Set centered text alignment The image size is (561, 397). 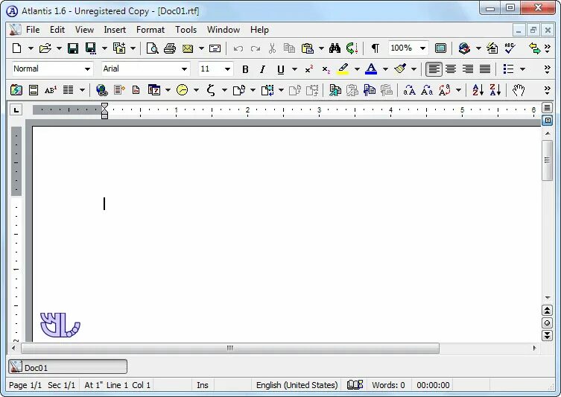pyautogui.click(x=451, y=69)
